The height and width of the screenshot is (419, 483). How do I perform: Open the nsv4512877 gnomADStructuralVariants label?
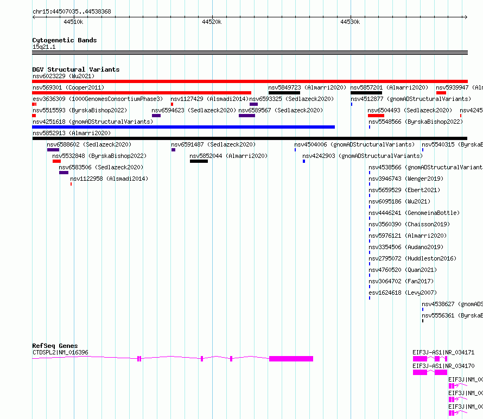coord(411,99)
